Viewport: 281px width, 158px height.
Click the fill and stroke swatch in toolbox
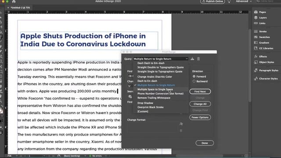1,111
